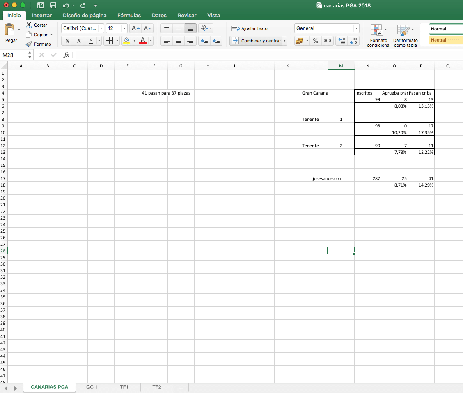The width and height of the screenshot is (463, 393).
Task: Select Normal cell style
Action: pyautogui.click(x=446, y=29)
